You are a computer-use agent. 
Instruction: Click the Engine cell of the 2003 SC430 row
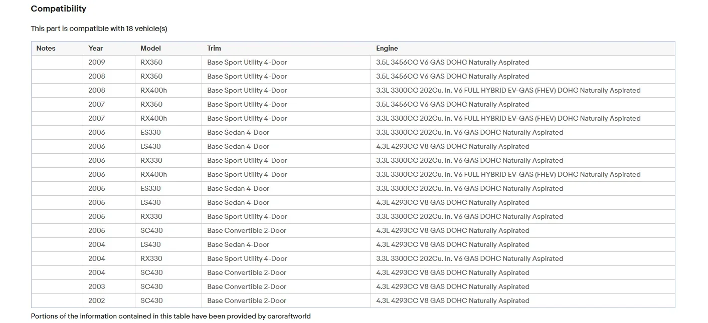(523, 287)
